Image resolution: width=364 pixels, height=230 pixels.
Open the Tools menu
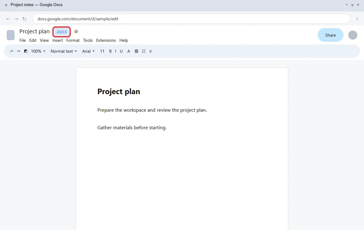tap(88, 40)
